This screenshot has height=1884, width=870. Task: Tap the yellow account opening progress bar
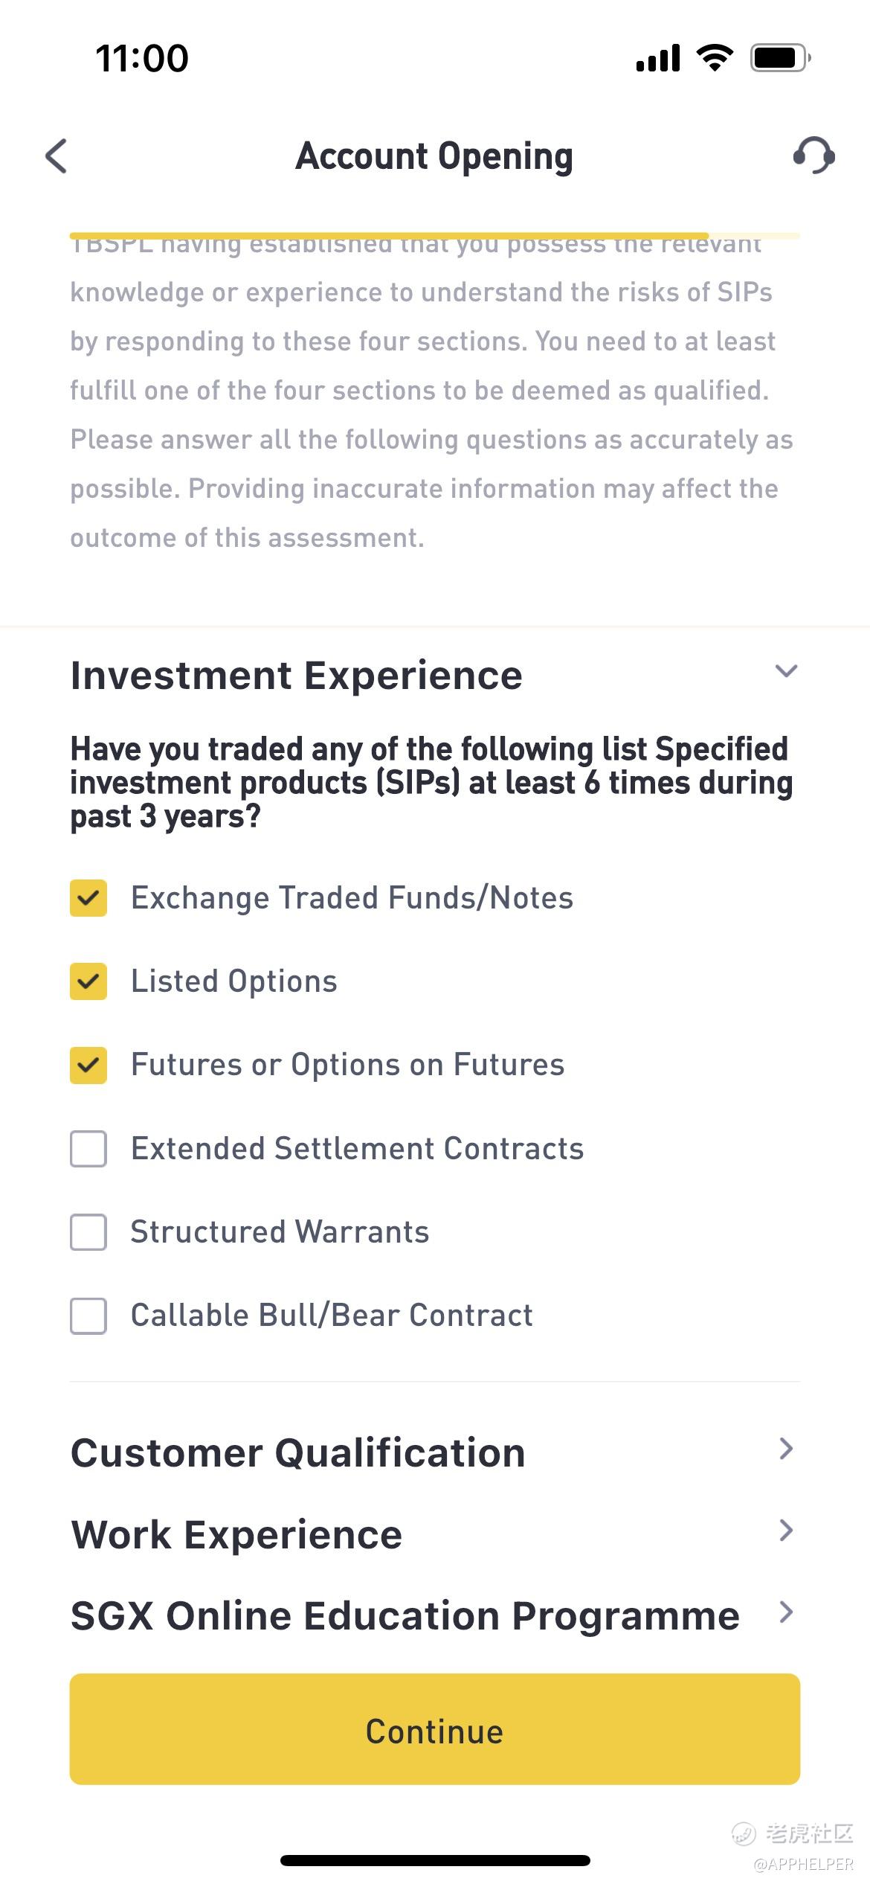point(390,236)
